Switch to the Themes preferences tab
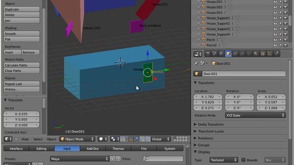 pos(118,148)
